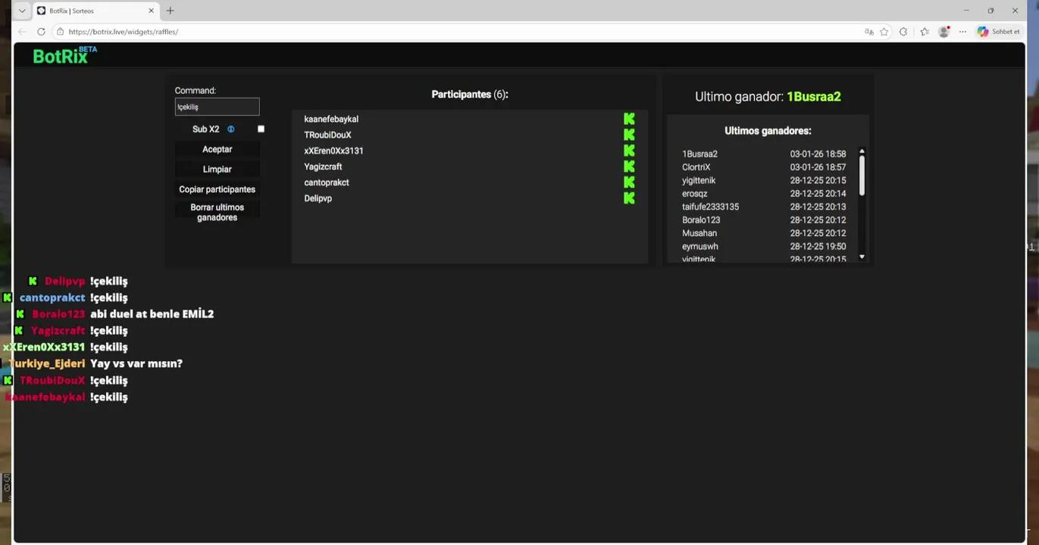Screen dimensions: 1039x545
Task: Open a new browser tab
Action: [x=171, y=11]
